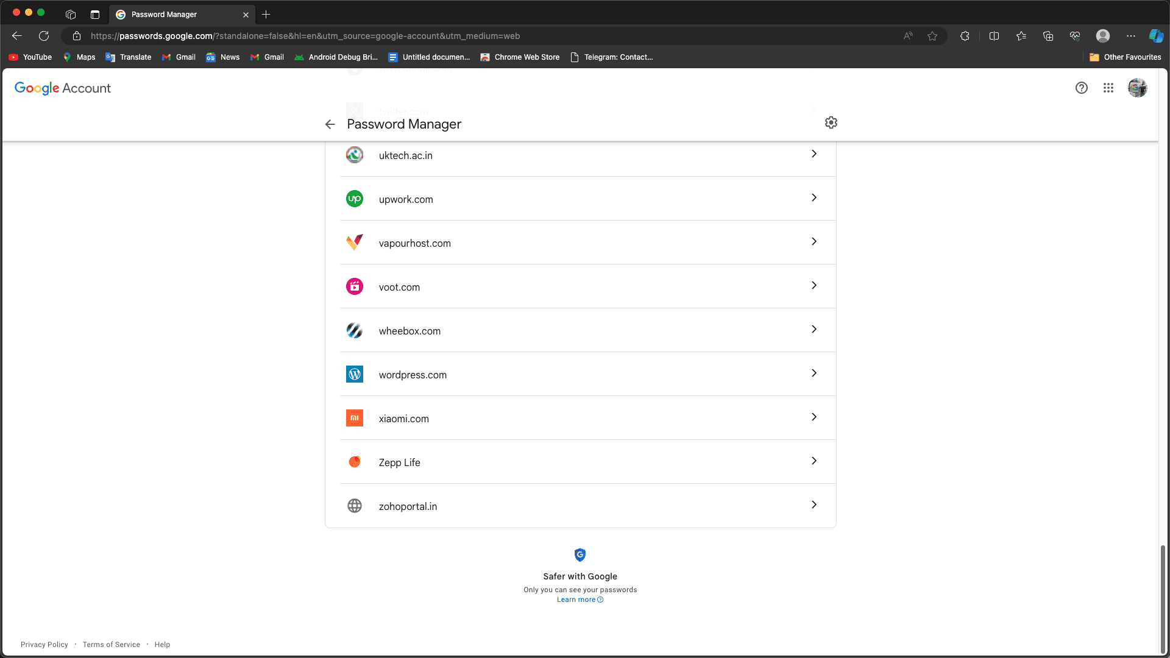This screenshot has height=658, width=1170.
Task: Click the vapourhost.com entry icon
Action: [x=355, y=242]
